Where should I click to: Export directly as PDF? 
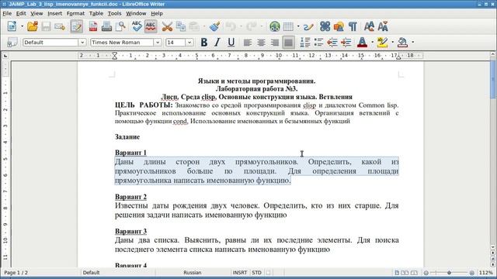point(93,26)
